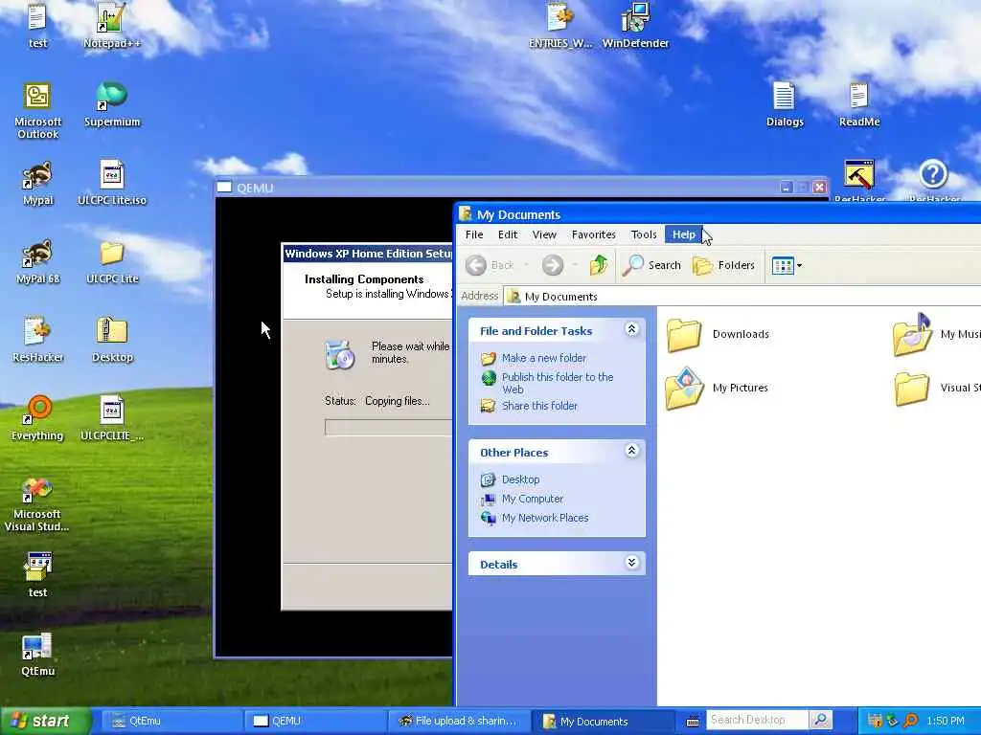Open the Visual Studio folder in My Documents
Screen dimensions: 981x735
[937, 389]
